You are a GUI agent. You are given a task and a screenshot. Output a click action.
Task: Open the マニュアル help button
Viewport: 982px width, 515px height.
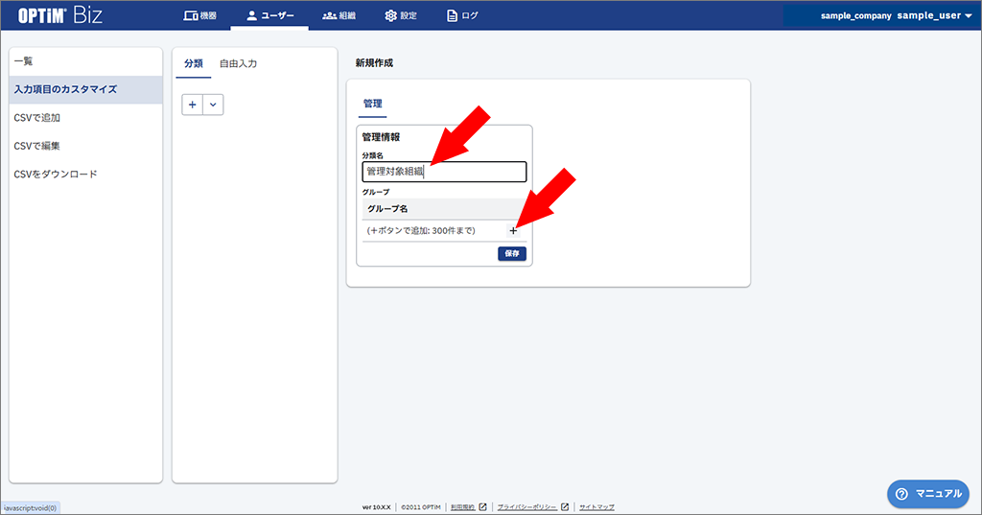pos(928,493)
